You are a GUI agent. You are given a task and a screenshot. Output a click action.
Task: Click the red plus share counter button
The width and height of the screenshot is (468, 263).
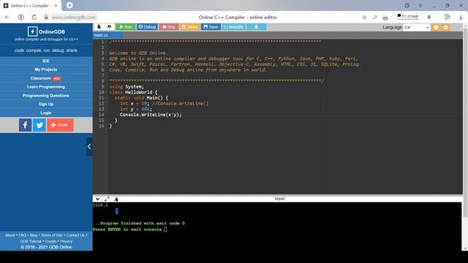pyautogui.click(x=60, y=125)
